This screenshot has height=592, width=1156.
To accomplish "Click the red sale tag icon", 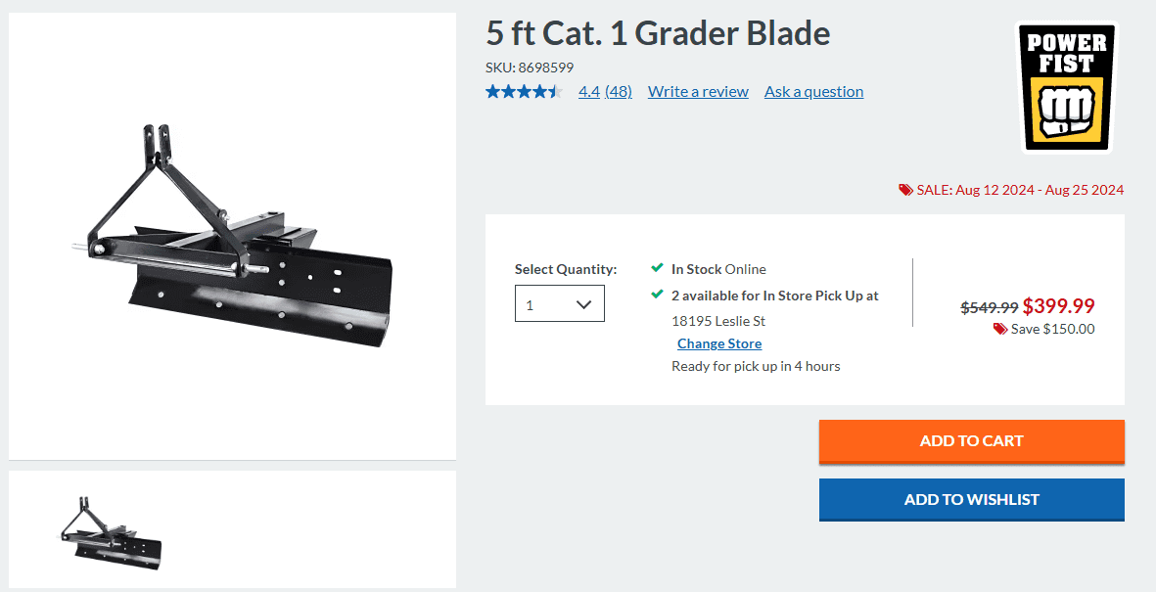I will (905, 190).
